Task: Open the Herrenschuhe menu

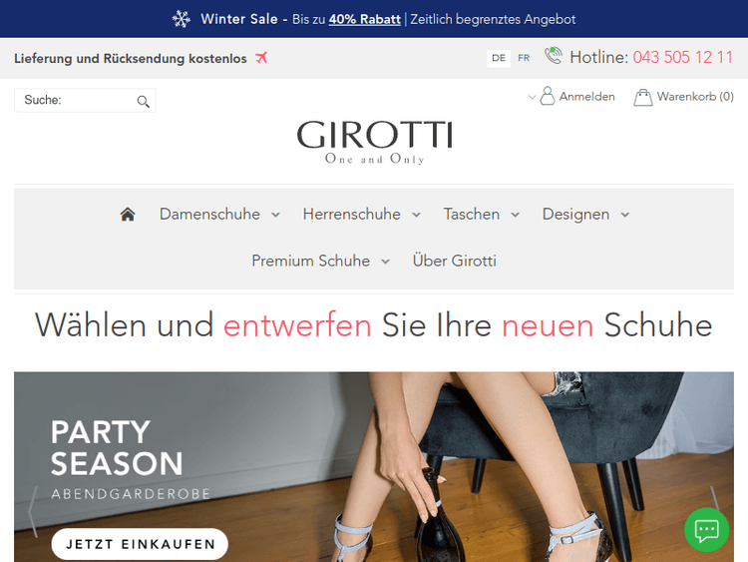Action: (352, 214)
